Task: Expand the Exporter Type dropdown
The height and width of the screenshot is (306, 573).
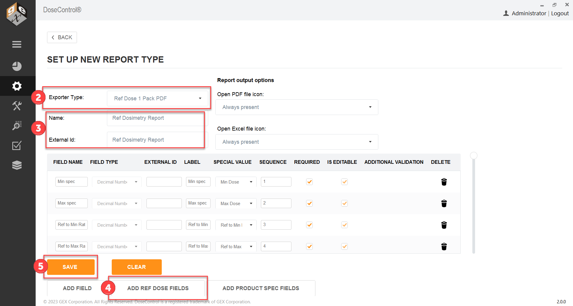Action: click(x=158, y=99)
